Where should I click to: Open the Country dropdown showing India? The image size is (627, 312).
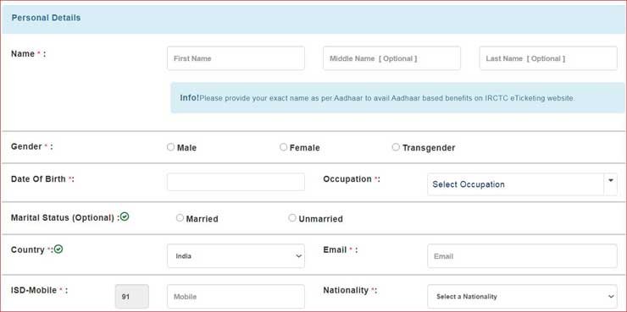[x=236, y=256]
